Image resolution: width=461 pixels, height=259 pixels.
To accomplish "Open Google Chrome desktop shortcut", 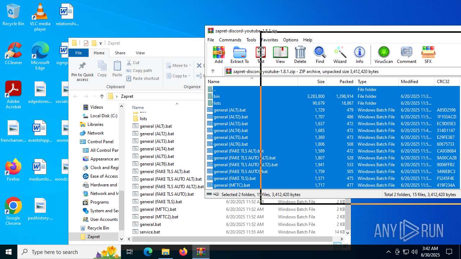I will [x=13, y=211].
